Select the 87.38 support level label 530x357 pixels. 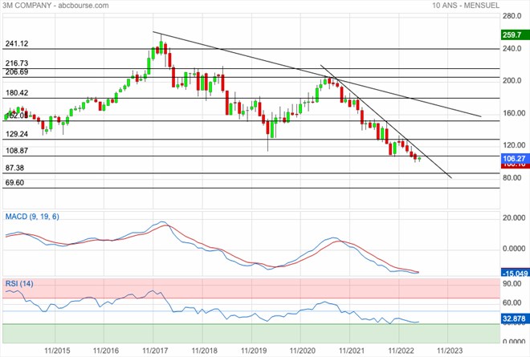14,168
